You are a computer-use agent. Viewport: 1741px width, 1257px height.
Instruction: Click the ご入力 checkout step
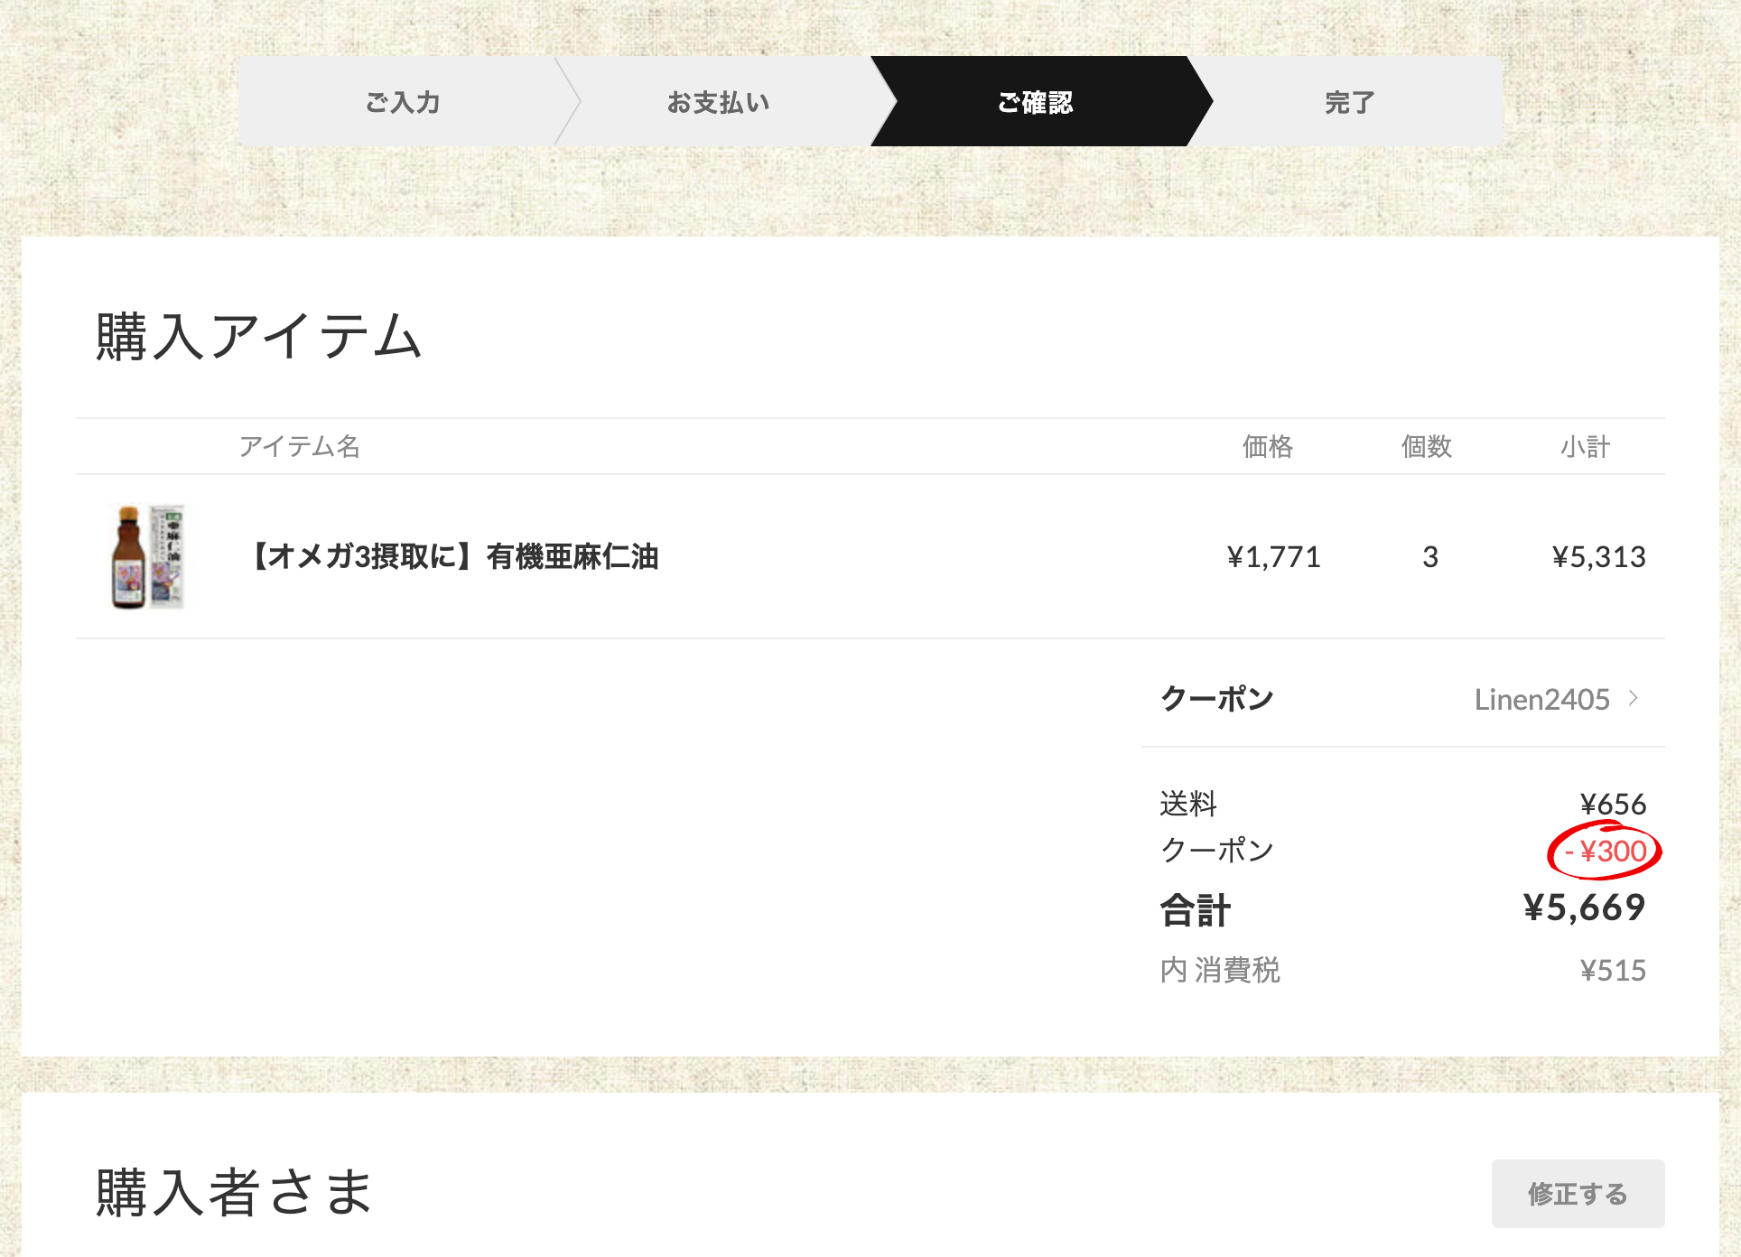[x=403, y=102]
